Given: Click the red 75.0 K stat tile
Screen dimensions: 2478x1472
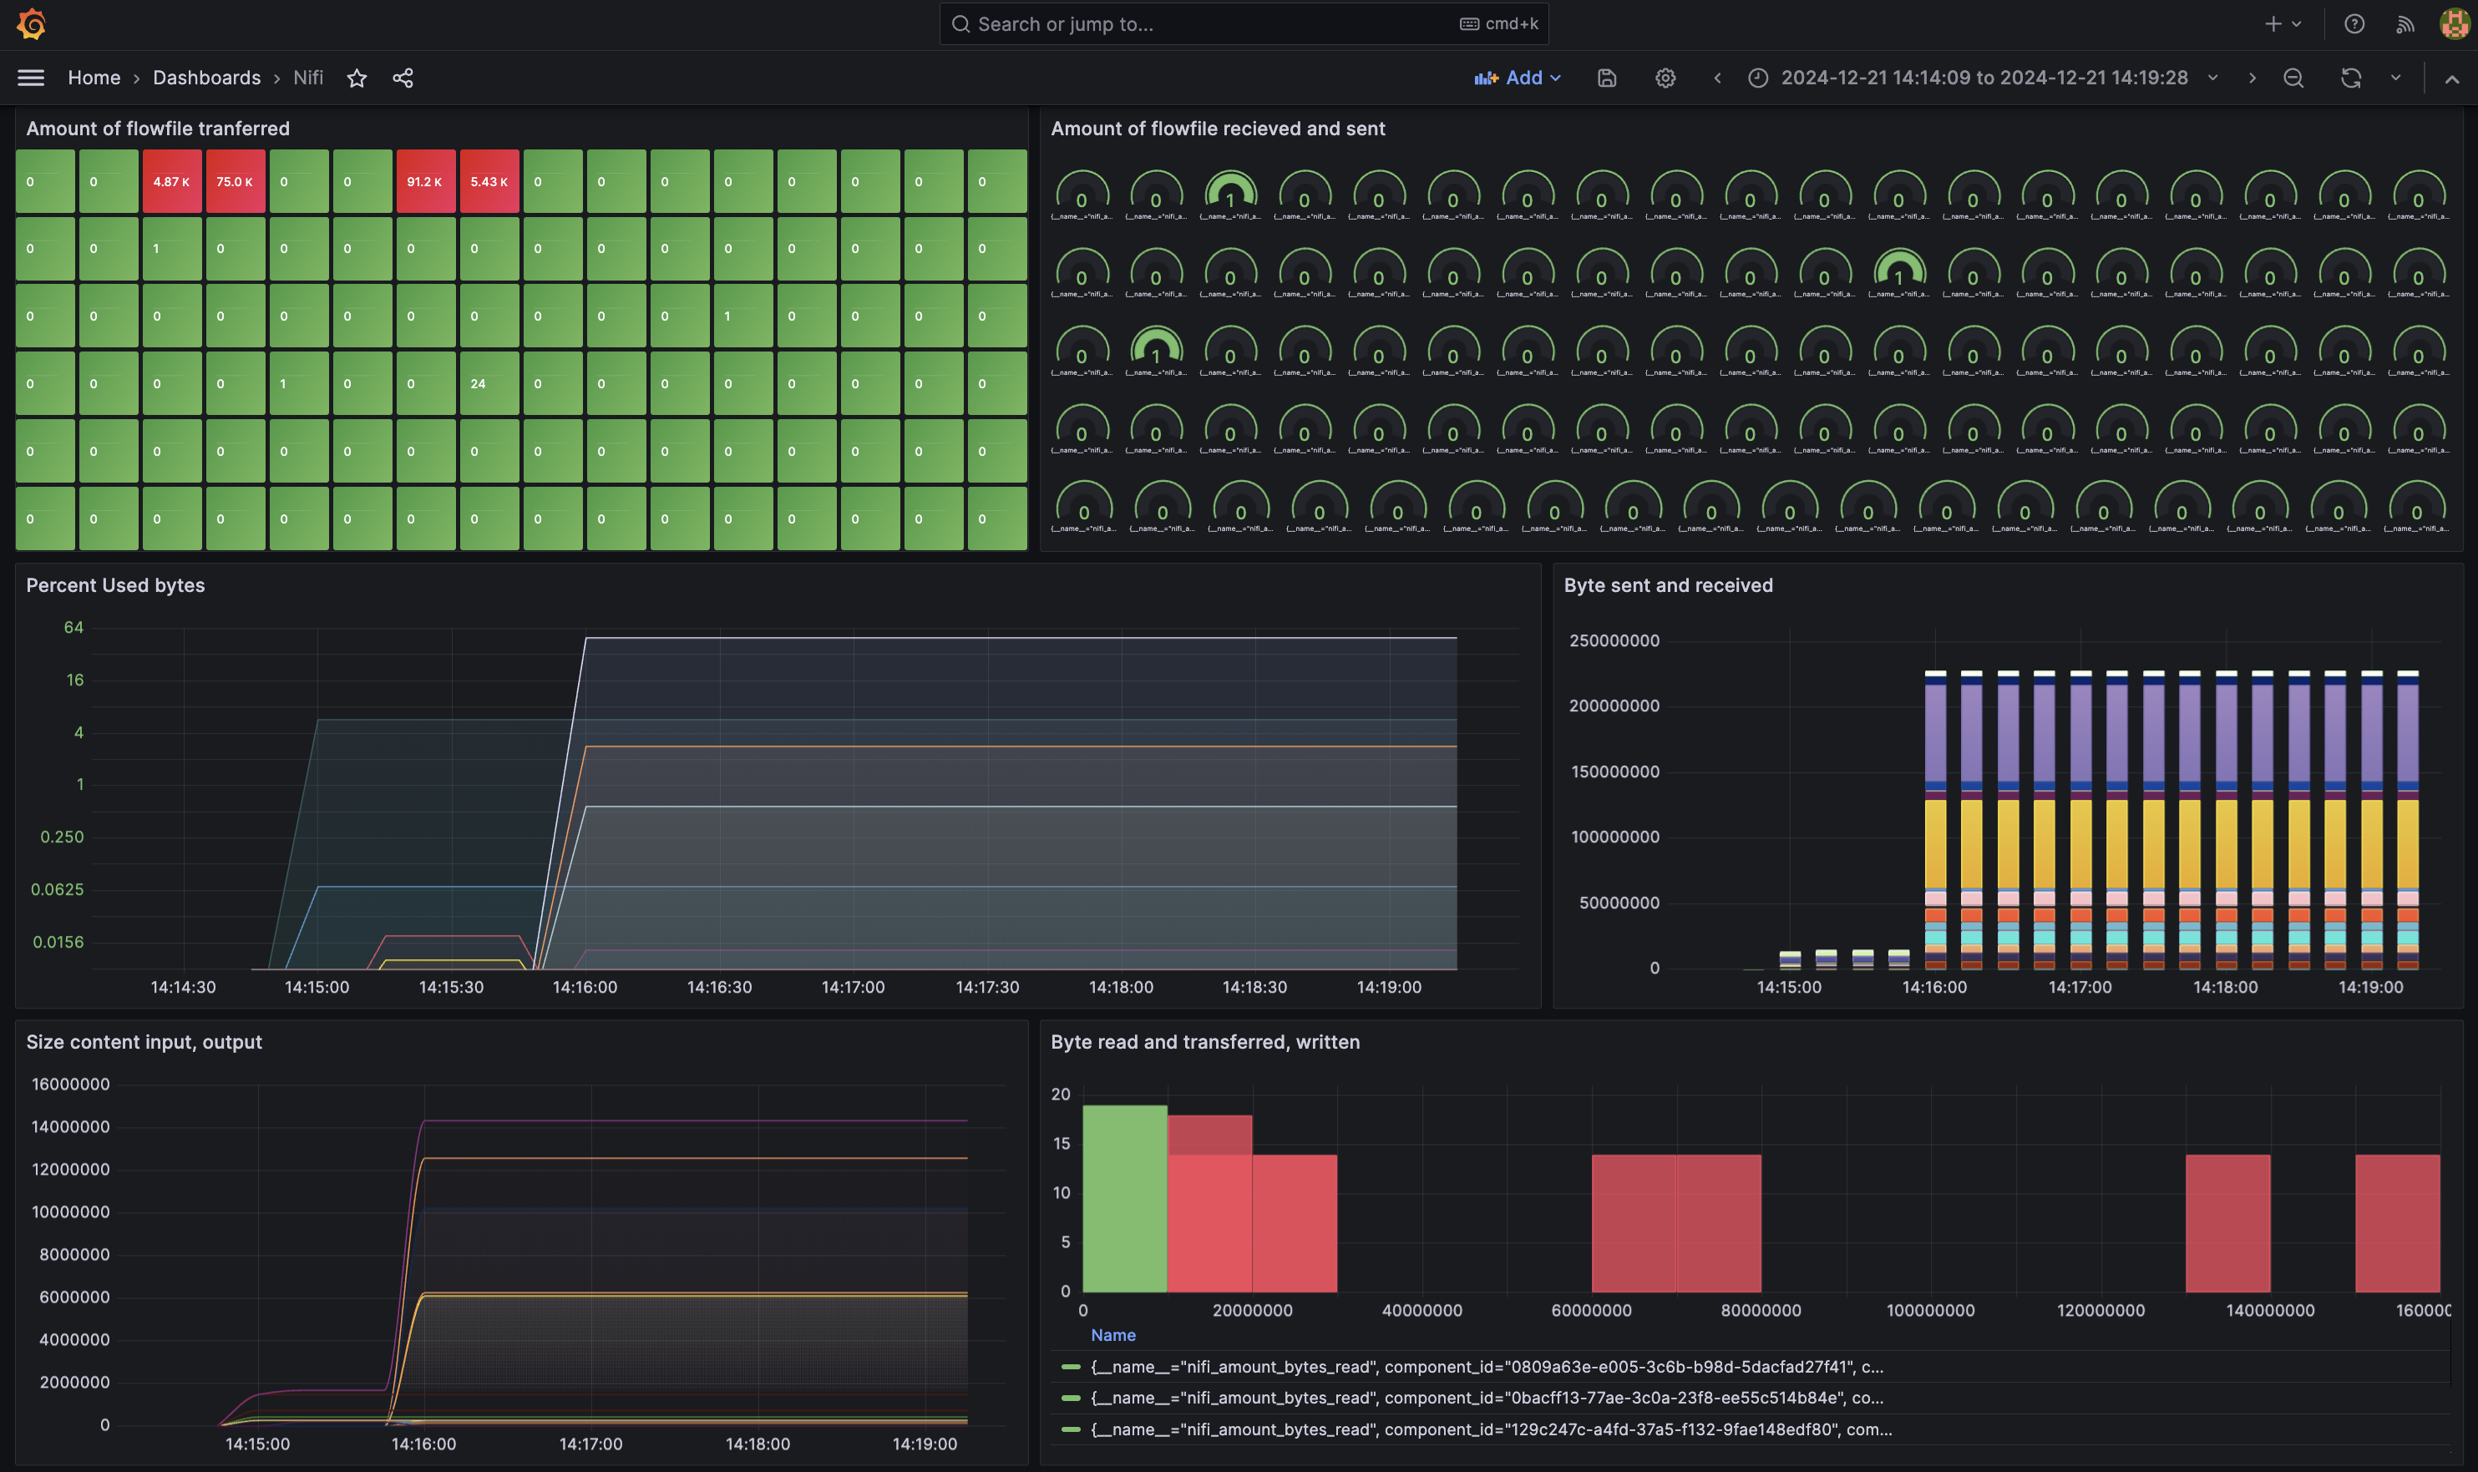Looking at the screenshot, I should click(235, 181).
